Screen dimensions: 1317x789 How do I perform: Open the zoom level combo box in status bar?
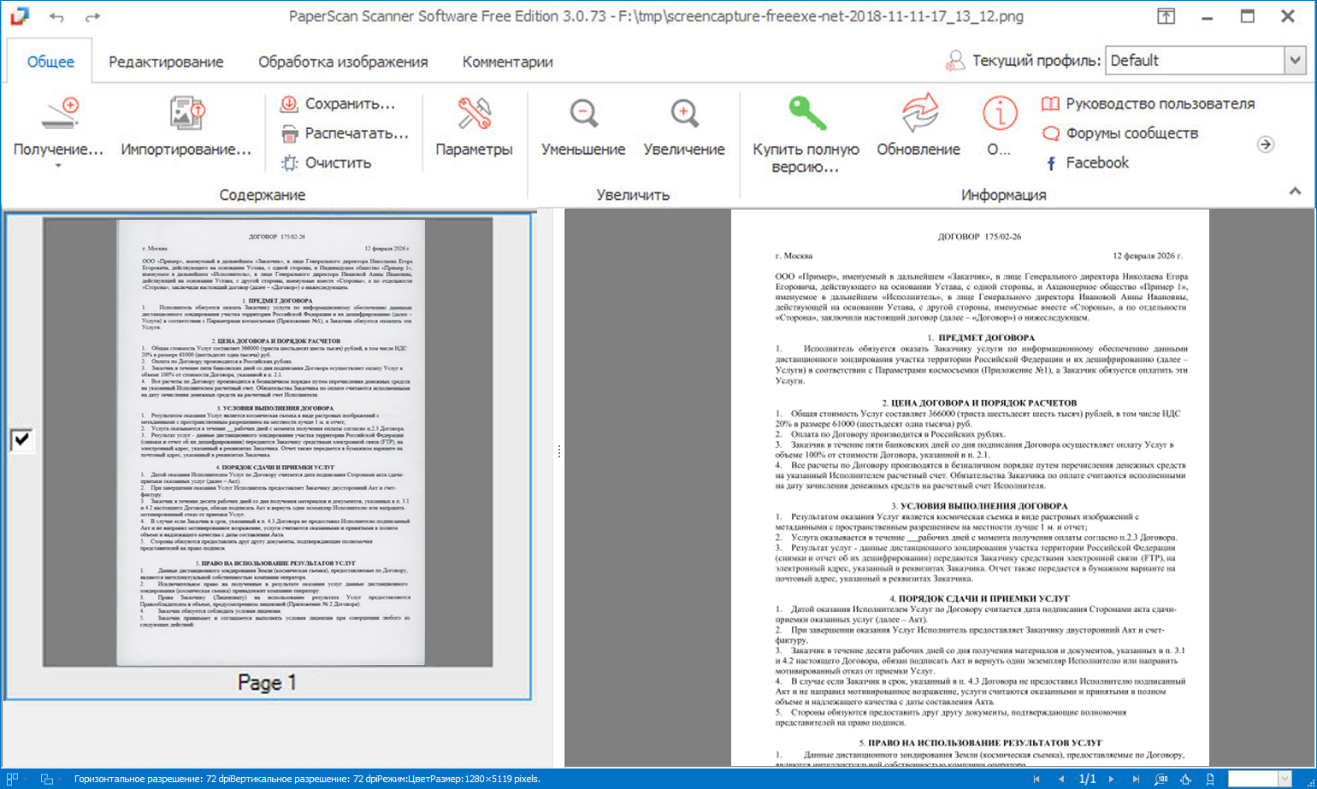[x=1260, y=779]
